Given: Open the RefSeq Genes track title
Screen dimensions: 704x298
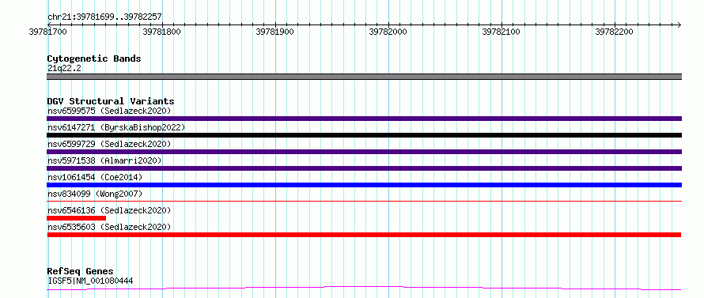Looking at the screenshot, I should pos(80,272).
